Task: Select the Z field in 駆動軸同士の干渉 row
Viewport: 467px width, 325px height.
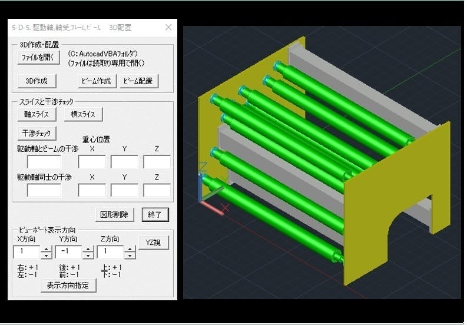Action: point(157,190)
